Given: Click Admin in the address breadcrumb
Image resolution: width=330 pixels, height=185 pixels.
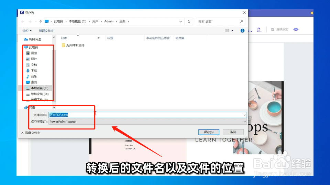Looking at the screenshot, I should (109, 21).
